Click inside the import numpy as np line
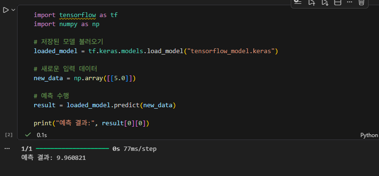Screen dimensions: 379x176 66,24
